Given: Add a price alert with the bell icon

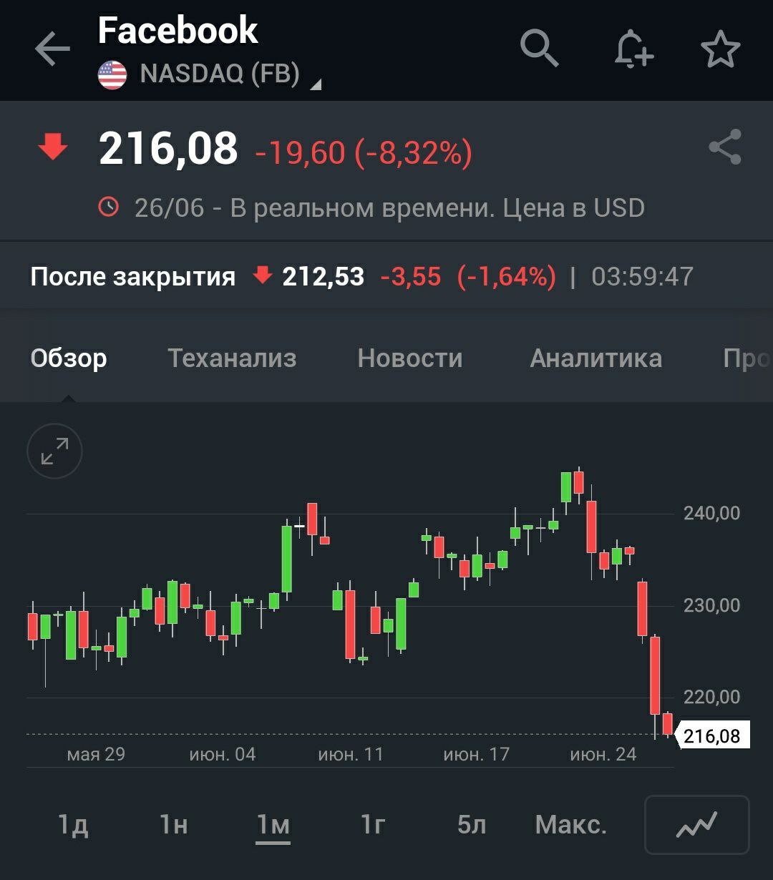Looking at the screenshot, I should pos(633,50).
